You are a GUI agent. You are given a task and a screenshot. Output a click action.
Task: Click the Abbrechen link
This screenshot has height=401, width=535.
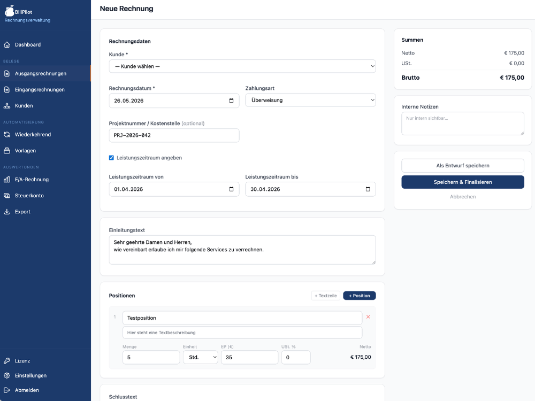pyautogui.click(x=463, y=197)
